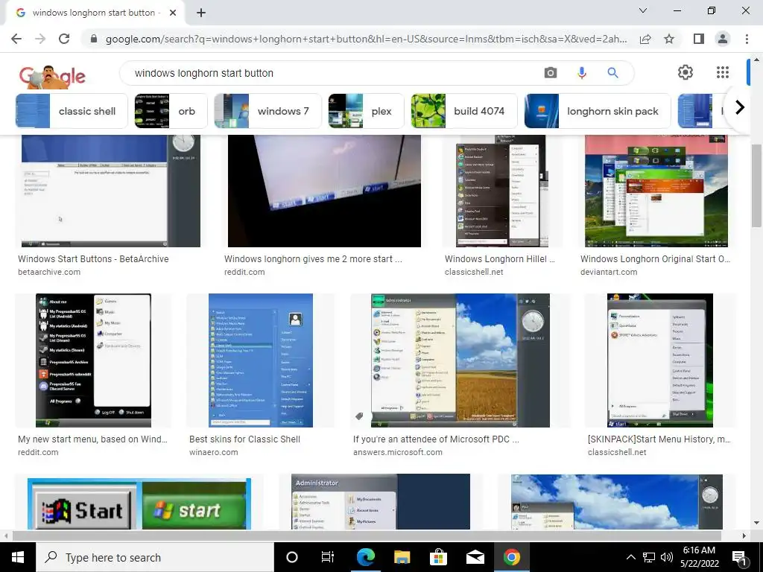The image size is (763, 572).
Task: Close the 'windows longhorn start button' tab
Action: (x=173, y=13)
